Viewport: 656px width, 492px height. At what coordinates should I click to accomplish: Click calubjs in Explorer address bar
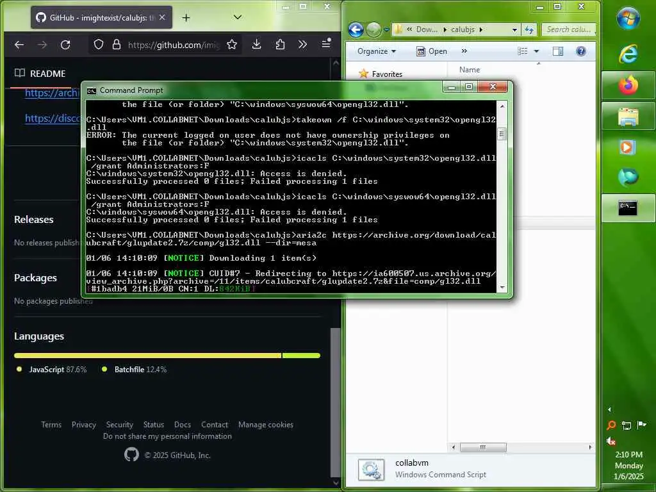tap(463, 29)
